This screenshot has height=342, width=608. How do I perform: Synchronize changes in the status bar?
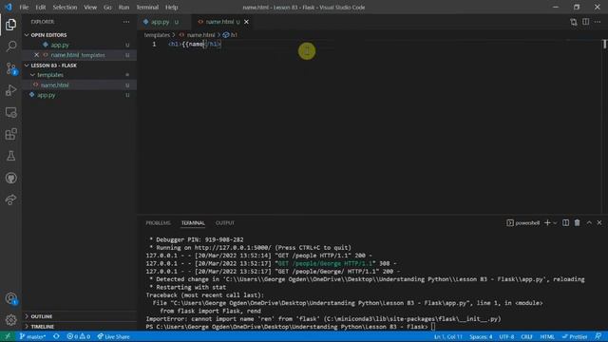coord(56,336)
